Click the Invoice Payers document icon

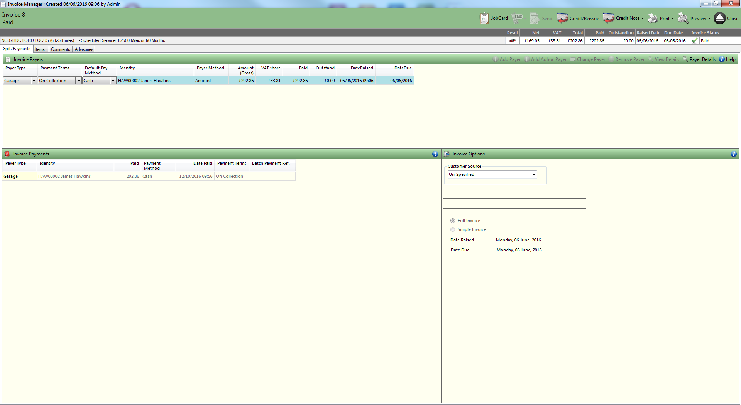tap(8, 59)
